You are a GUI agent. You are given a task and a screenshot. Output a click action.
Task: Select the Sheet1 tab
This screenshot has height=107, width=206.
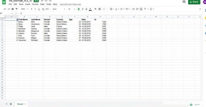click(21, 104)
